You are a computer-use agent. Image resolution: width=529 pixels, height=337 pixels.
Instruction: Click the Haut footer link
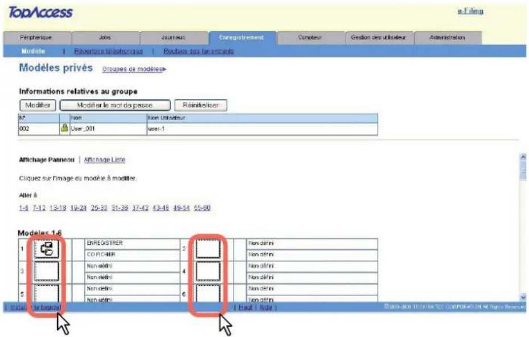(245, 307)
